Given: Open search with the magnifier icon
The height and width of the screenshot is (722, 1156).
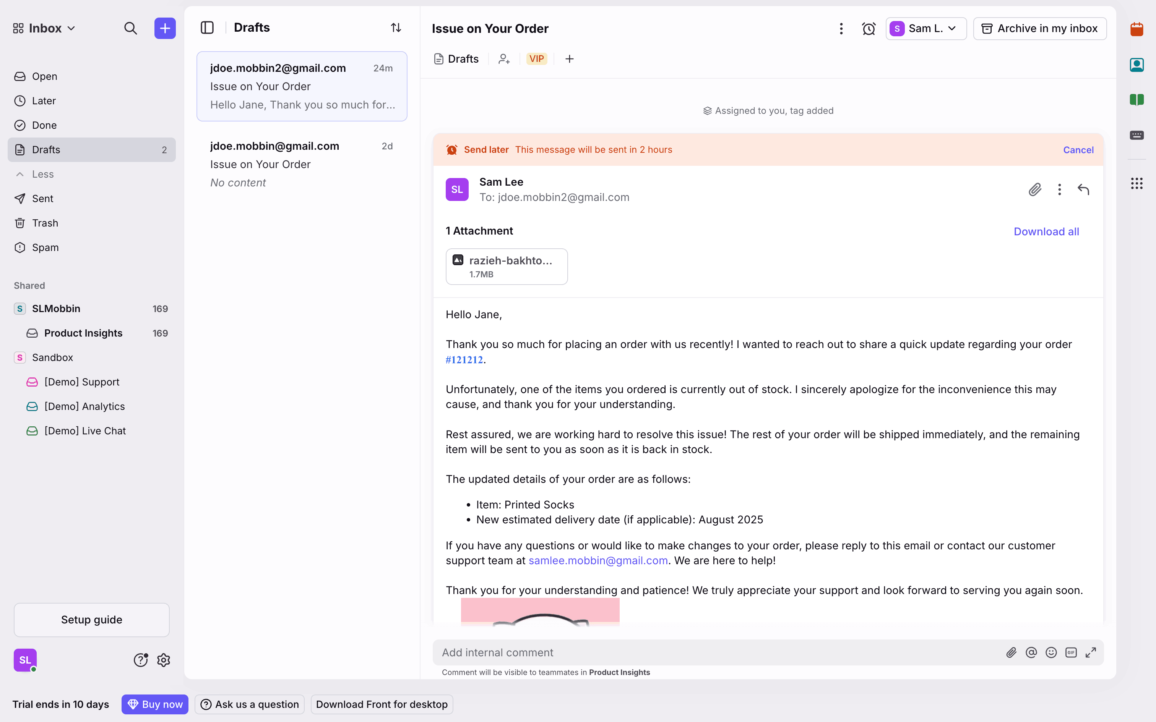Looking at the screenshot, I should [130, 28].
